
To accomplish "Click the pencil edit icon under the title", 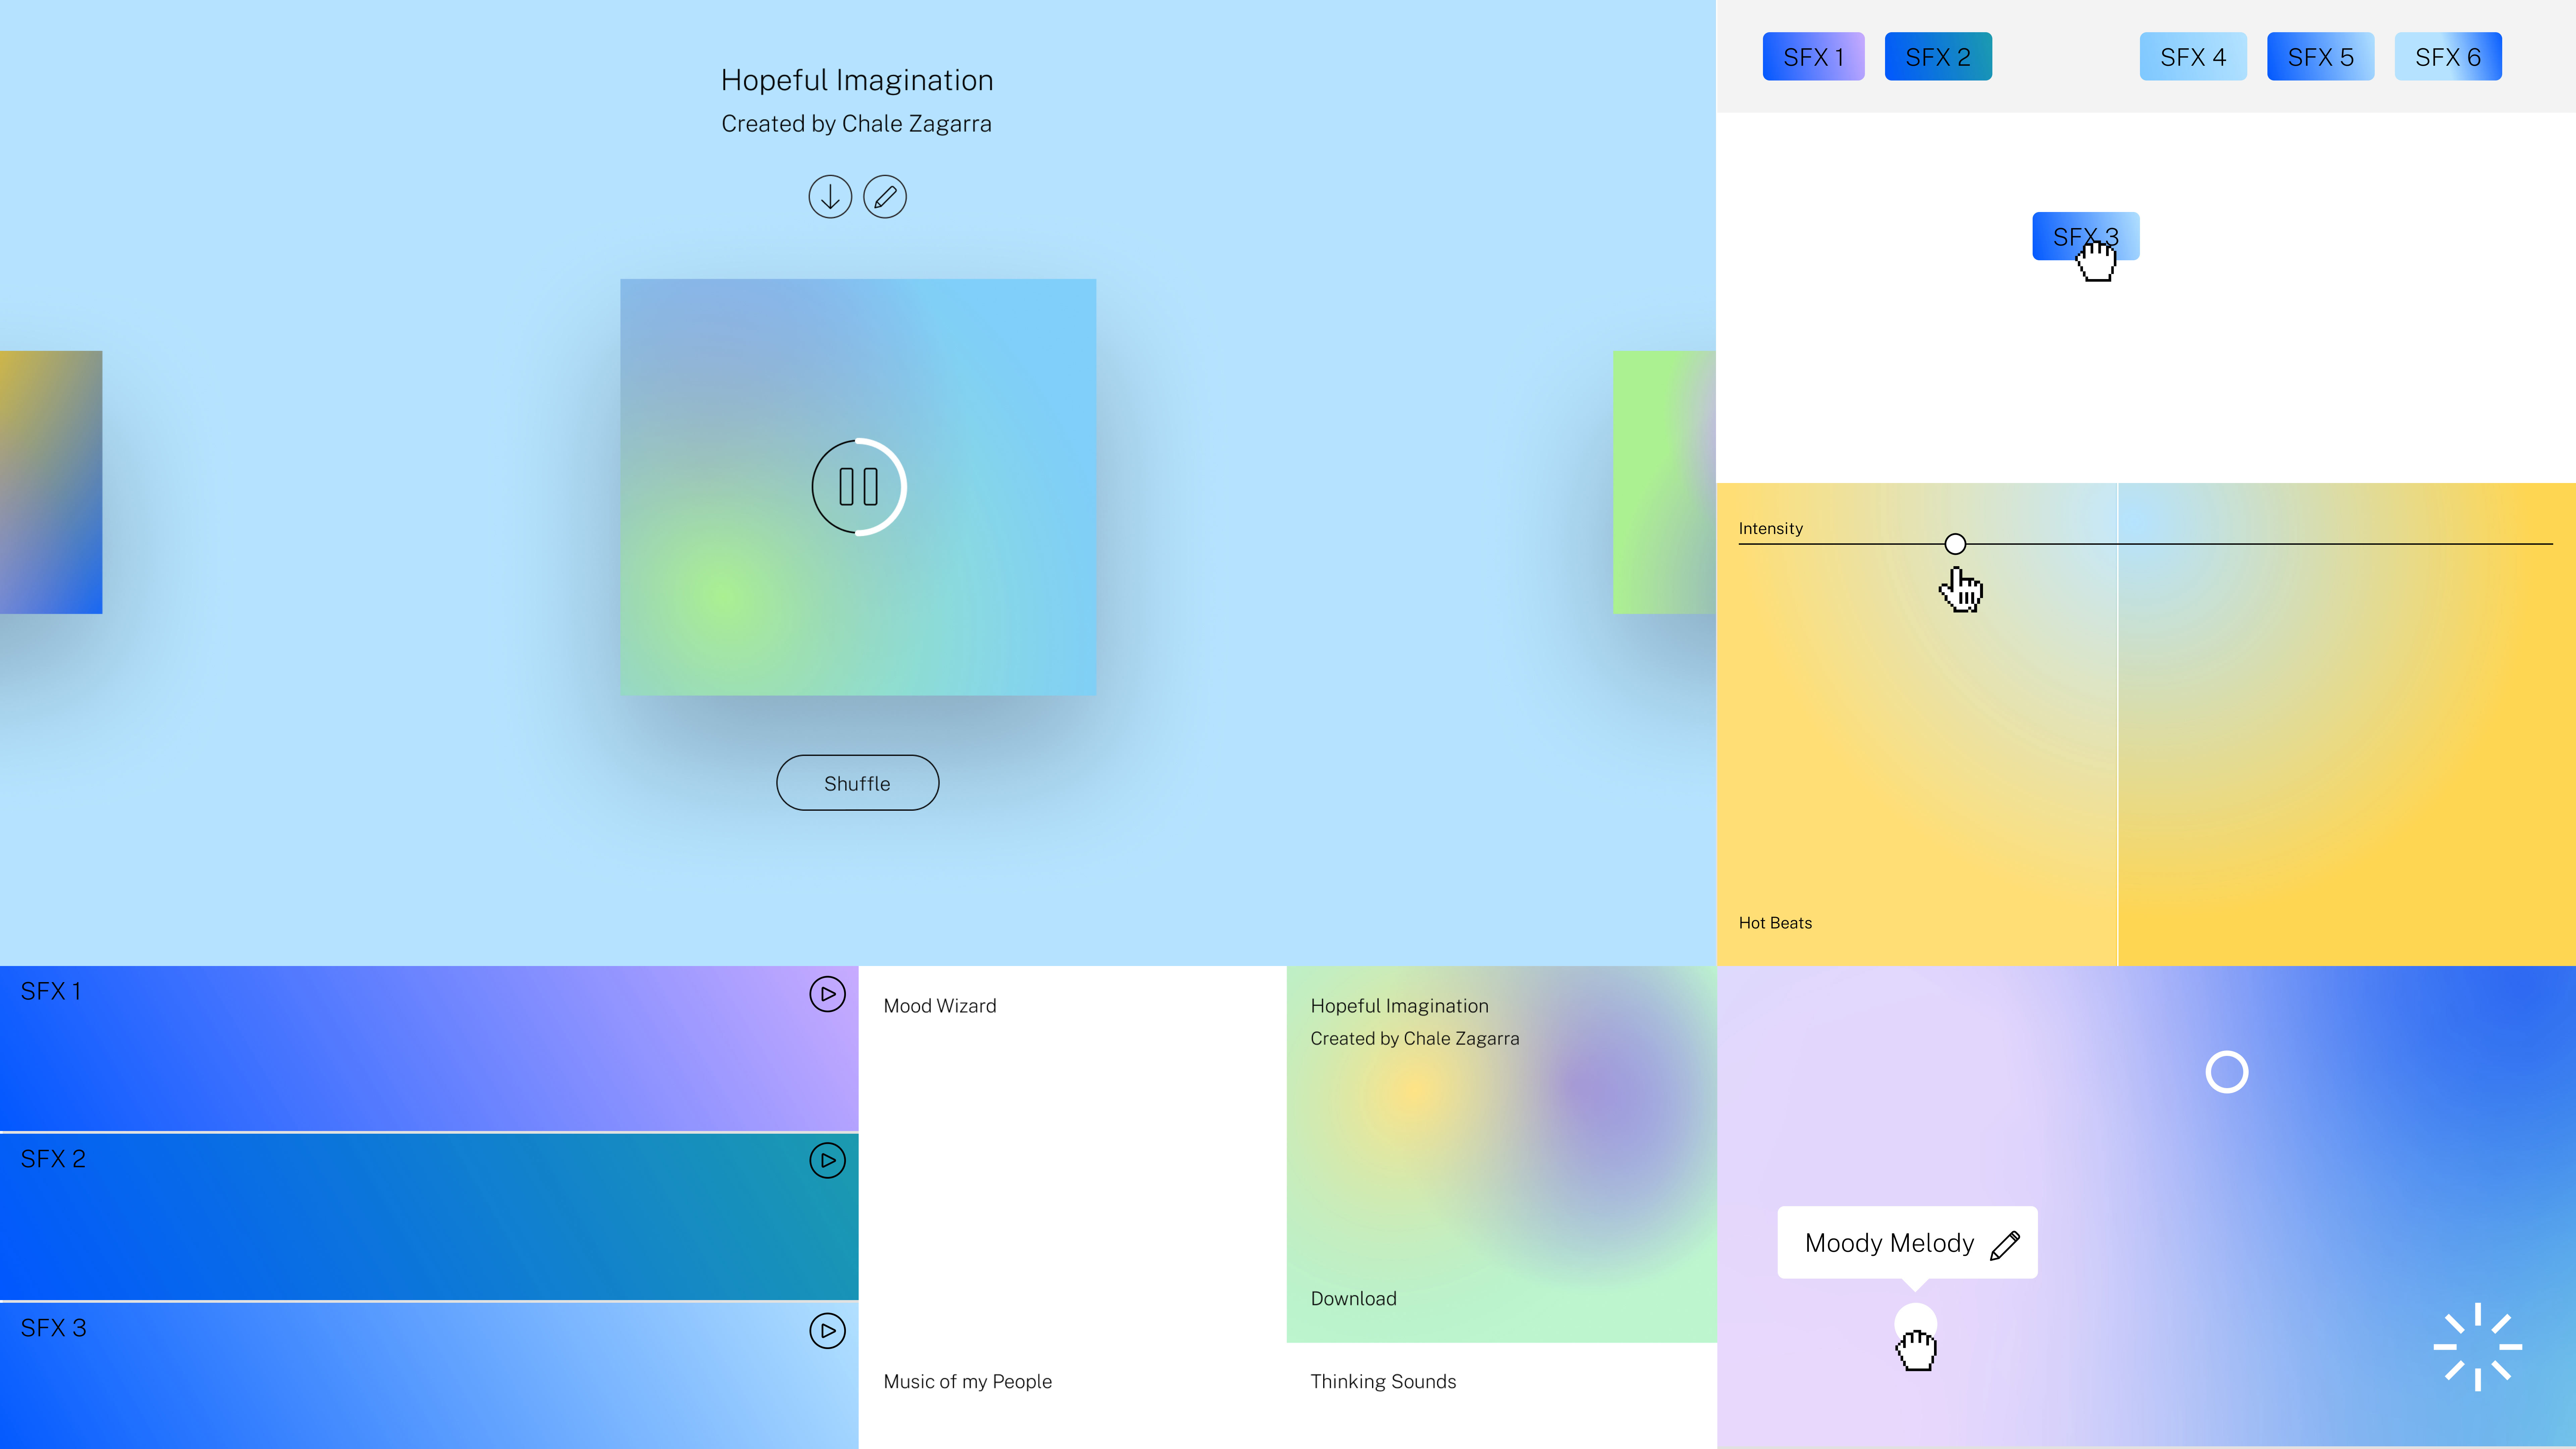I will tap(885, 197).
